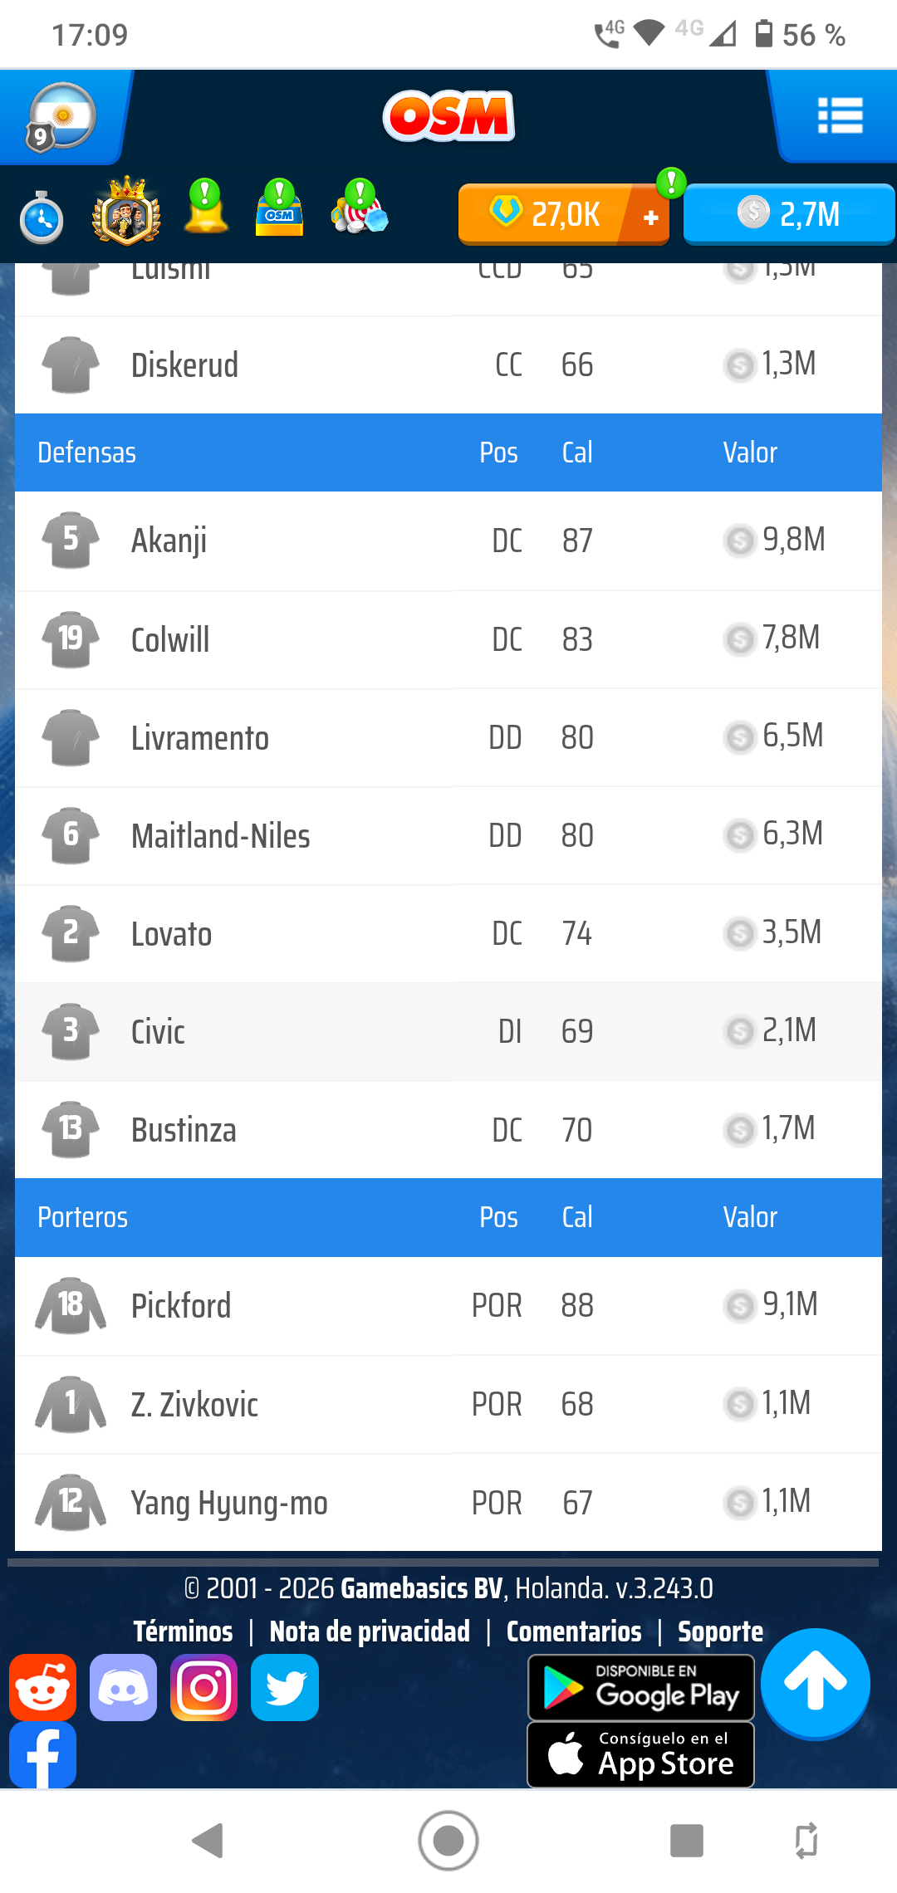The image size is (897, 1893).
Task: Open the Twitter social icon
Action: [285, 1687]
